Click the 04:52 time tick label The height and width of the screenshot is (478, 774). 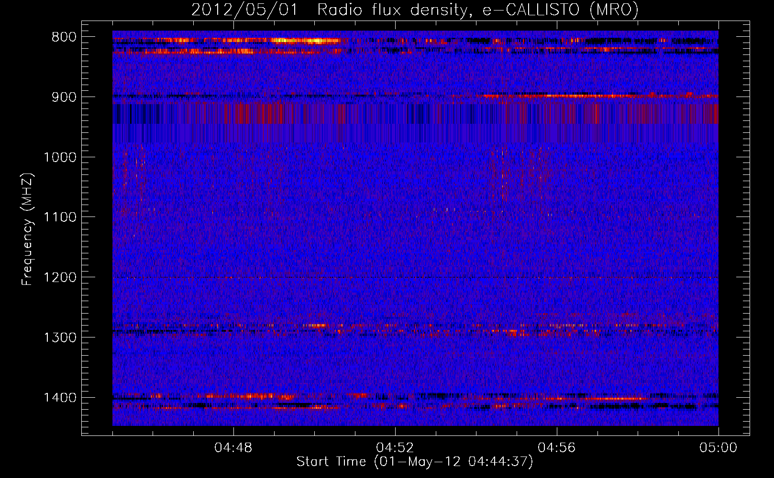(x=395, y=448)
